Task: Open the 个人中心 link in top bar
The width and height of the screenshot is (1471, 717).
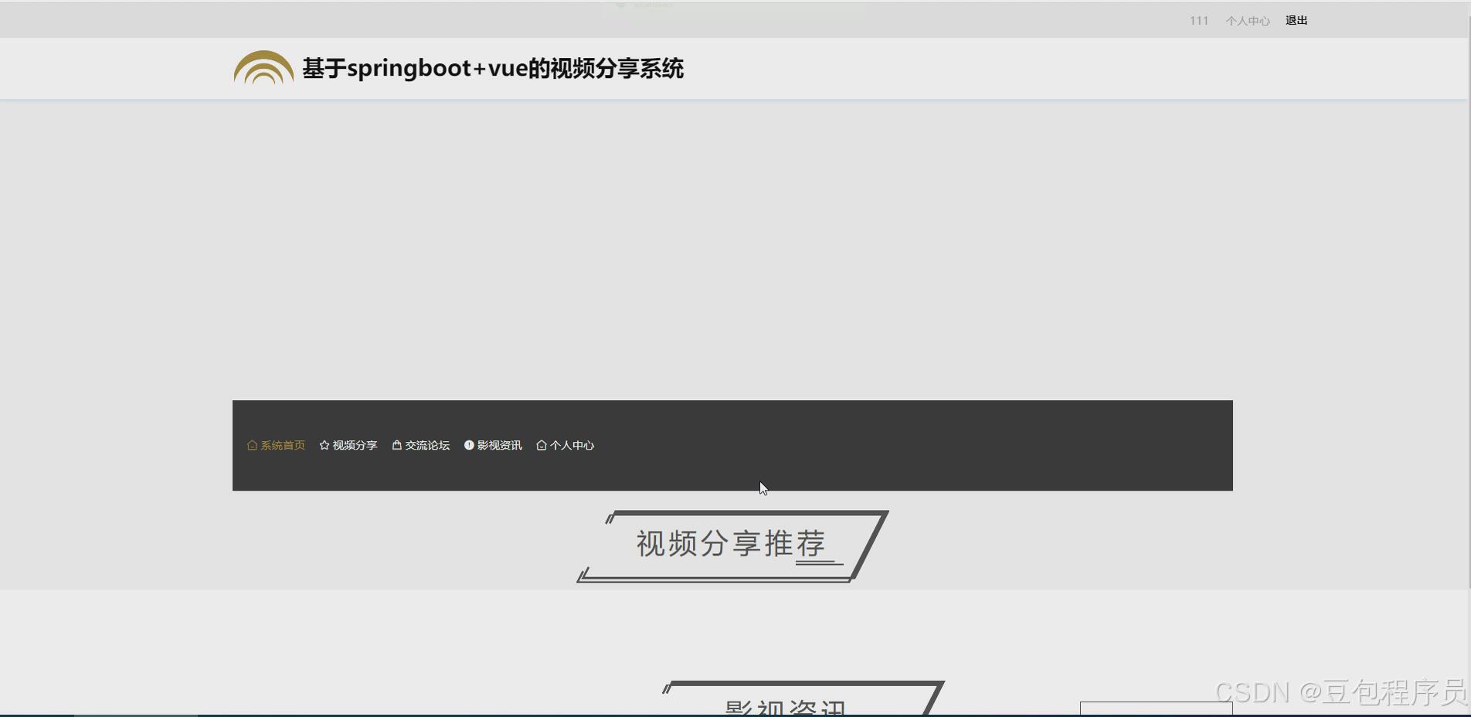Action: (x=1248, y=20)
